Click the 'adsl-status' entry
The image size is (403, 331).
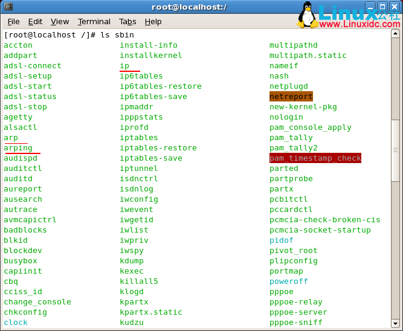click(x=30, y=97)
